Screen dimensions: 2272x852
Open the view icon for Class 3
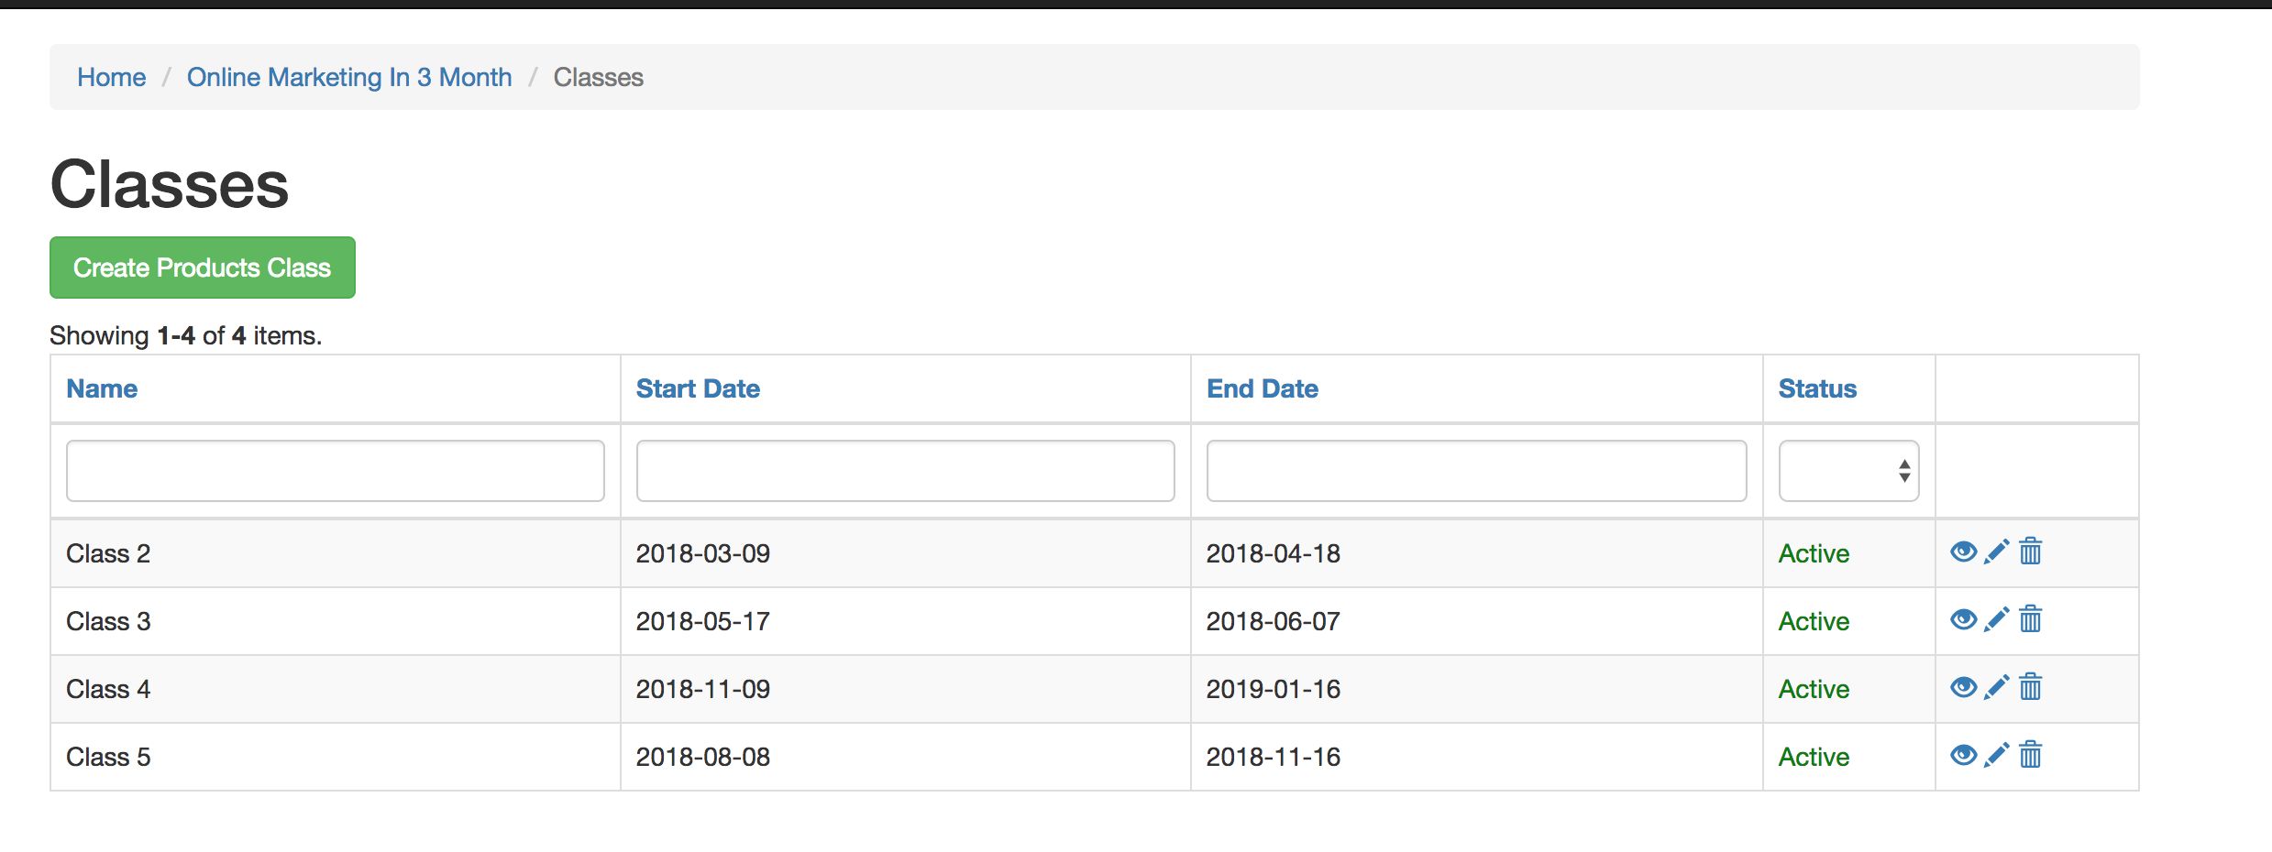click(x=1963, y=619)
